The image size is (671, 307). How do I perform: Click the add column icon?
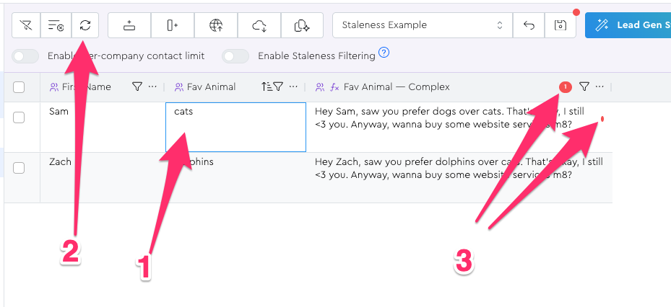click(x=172, y=25)
